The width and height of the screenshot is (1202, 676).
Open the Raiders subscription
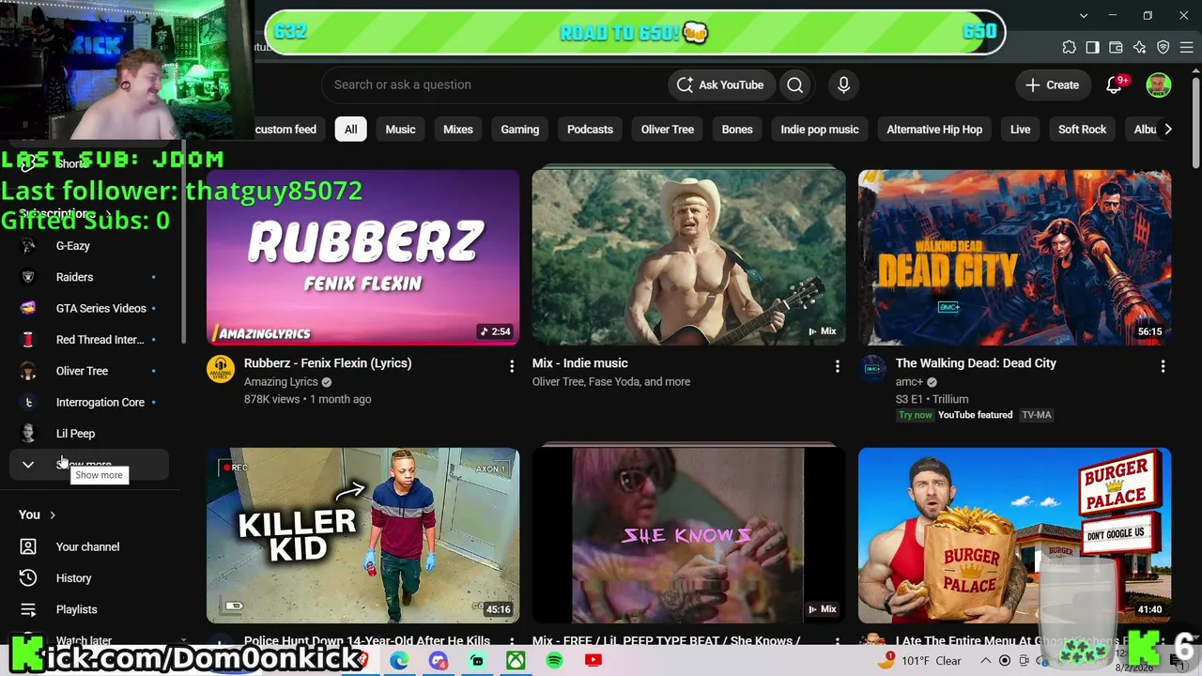pyautogui.click(x=89, y=277)
